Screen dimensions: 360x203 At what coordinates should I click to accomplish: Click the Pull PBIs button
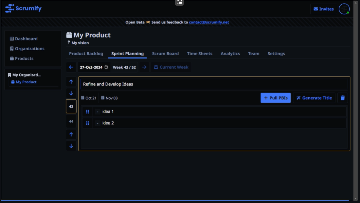pyautogui.click(x=275, y=98)
